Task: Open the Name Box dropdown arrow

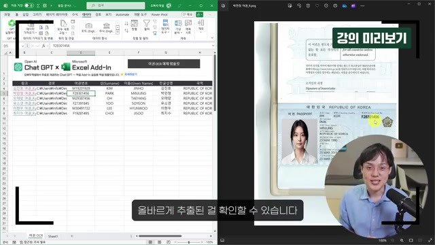Action: (x=22, y=46)
